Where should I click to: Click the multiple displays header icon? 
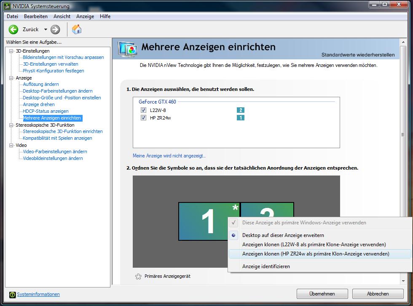tap(127, 49)
